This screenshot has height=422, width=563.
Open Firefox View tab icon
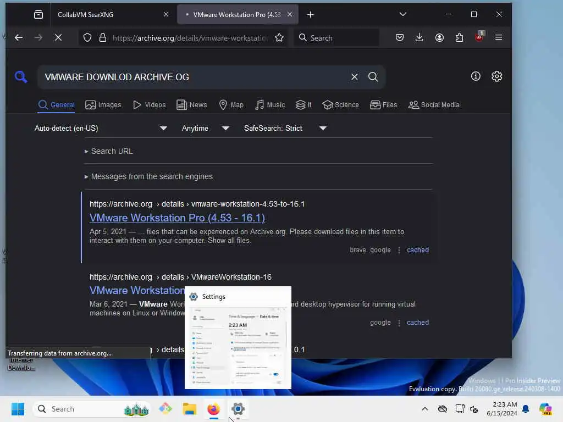[38, 14]
